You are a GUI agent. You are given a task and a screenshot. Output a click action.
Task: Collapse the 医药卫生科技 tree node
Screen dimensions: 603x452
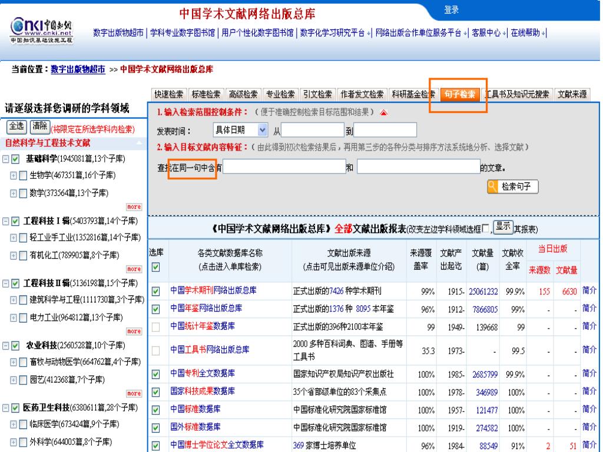(6, 408)
